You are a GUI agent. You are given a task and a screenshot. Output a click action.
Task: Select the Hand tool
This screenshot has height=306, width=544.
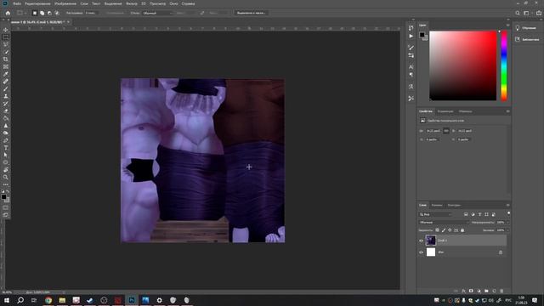[x=6, y=170]
